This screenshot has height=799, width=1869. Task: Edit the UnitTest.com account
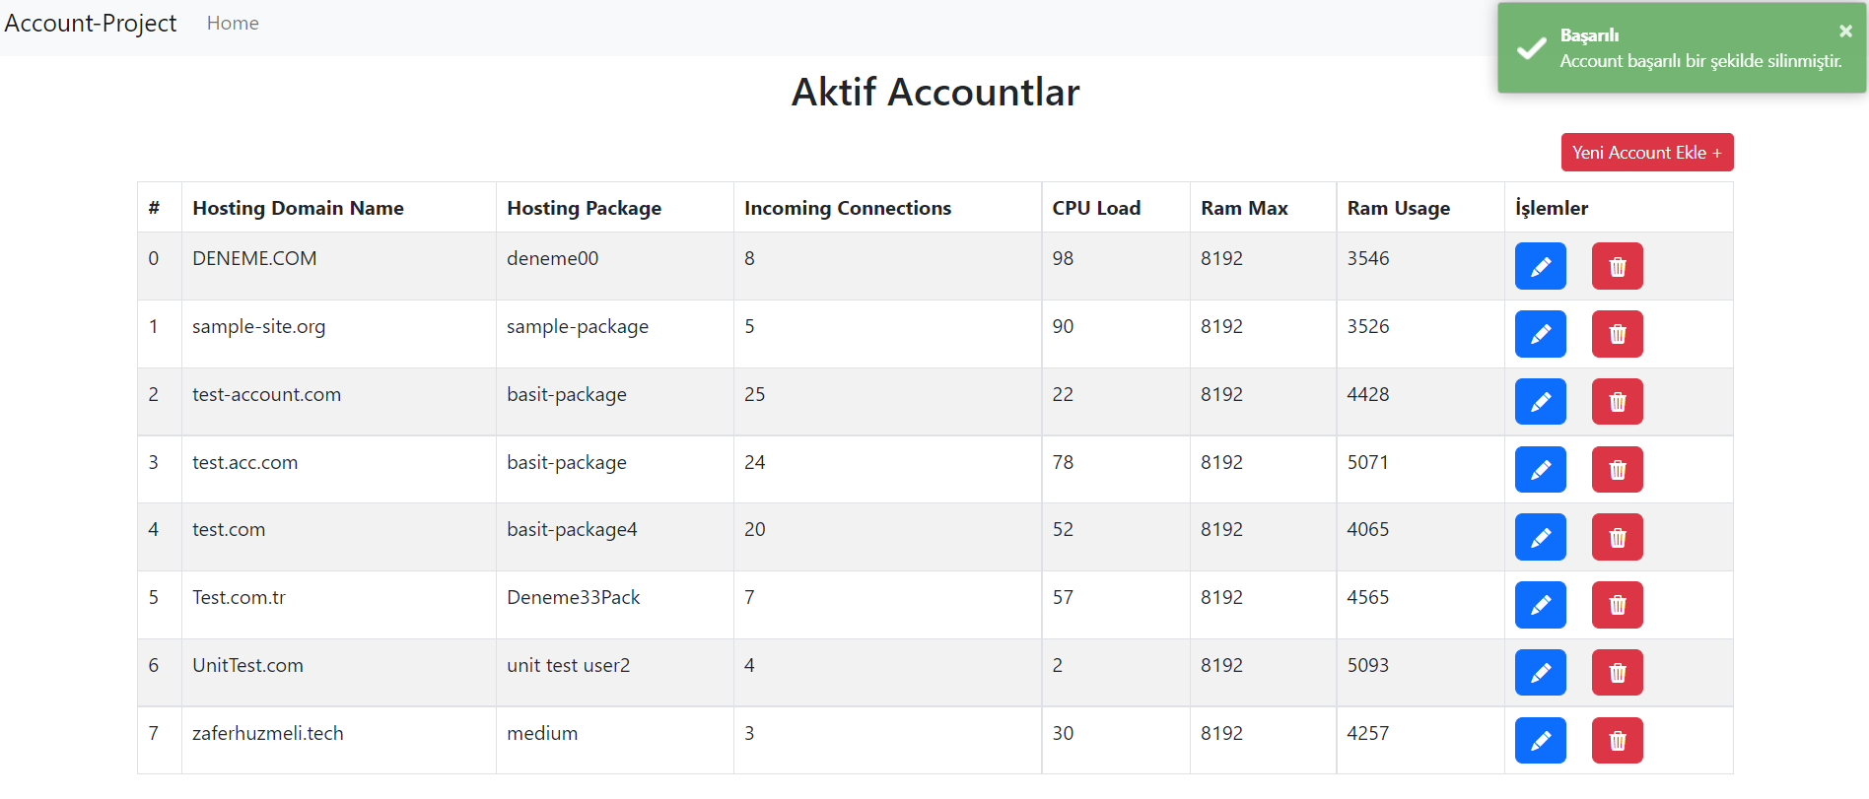tap(1540, 673)
